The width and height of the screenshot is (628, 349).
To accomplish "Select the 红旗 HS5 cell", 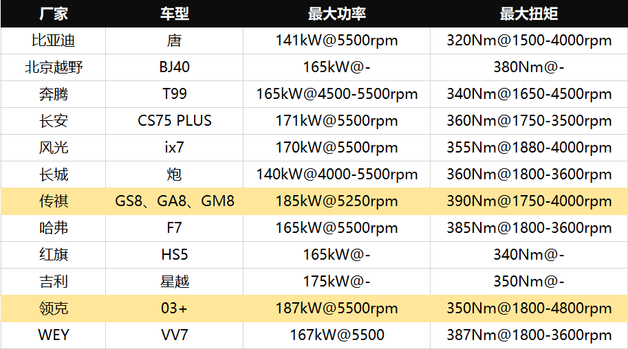I will click(174, 255).
